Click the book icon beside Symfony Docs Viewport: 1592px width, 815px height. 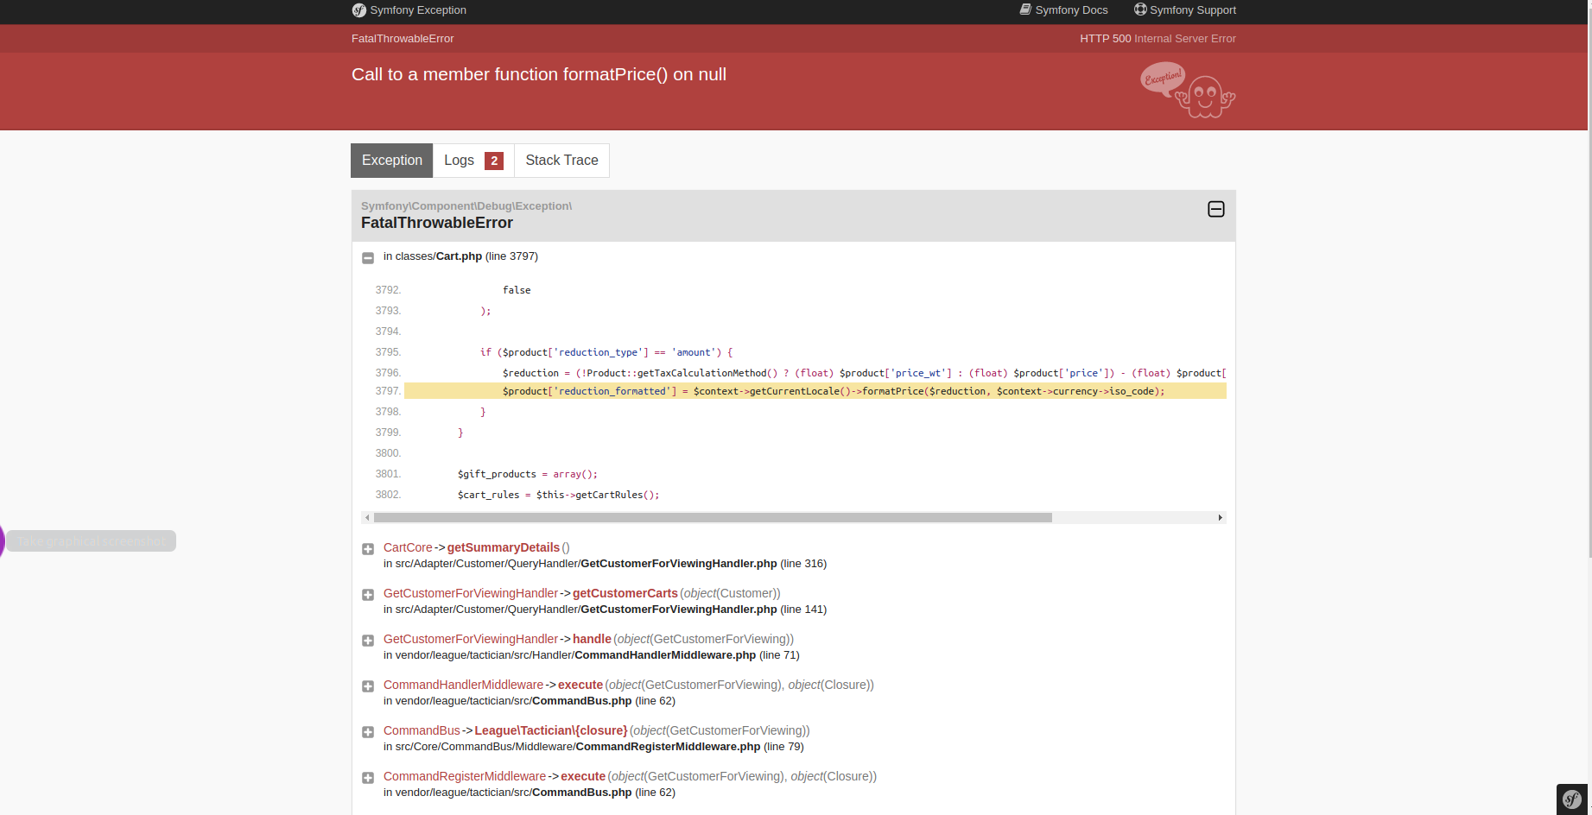pos(1026,9)
